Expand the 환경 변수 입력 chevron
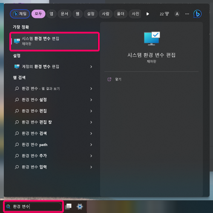Image resolution: width=213 pixels, height=213 pixels. (x=91, y=167)
